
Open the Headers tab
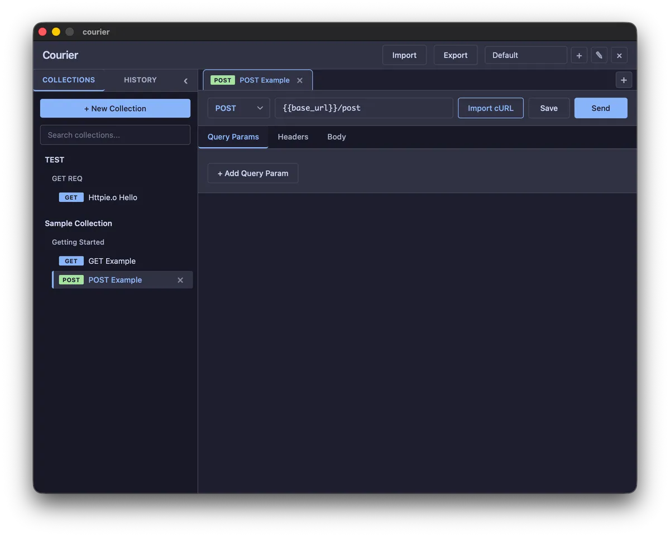(293, 137)
